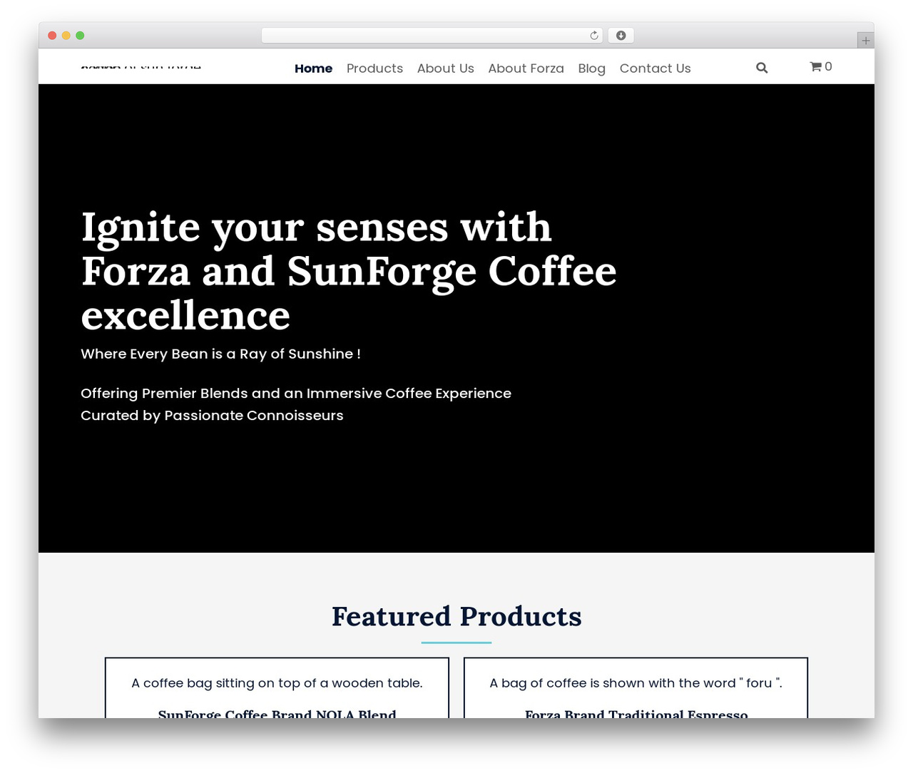913x773 pixels.
Task: Open a new browser tab with plus button
Action: 865,41
